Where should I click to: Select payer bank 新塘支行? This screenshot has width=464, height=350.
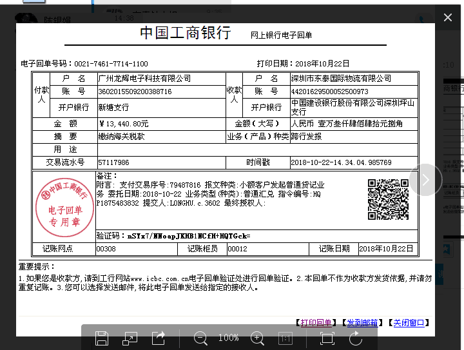coord(113,108)
